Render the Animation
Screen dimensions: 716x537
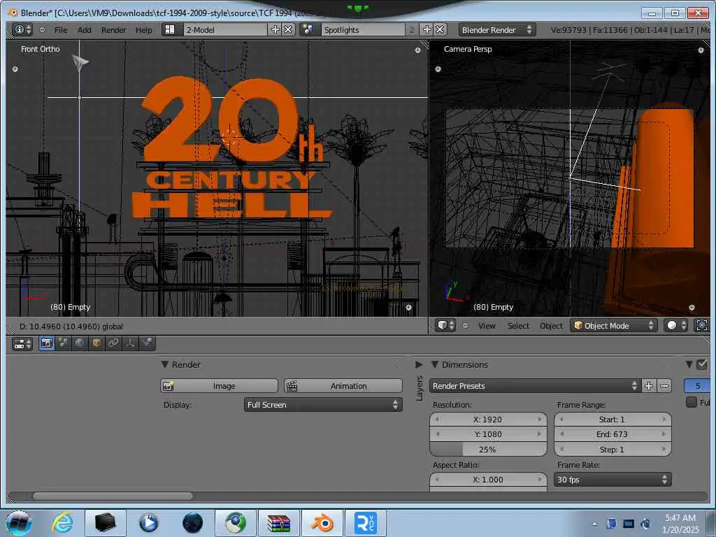tap(343, 386)
